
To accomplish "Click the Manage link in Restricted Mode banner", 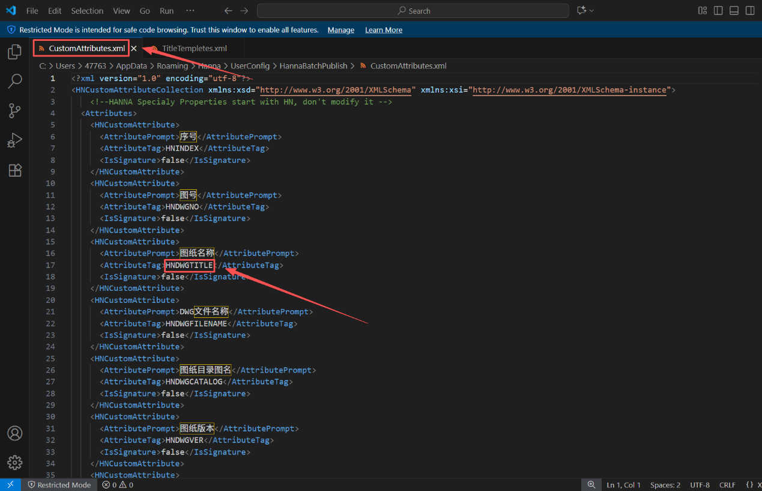I will point(340,30).
